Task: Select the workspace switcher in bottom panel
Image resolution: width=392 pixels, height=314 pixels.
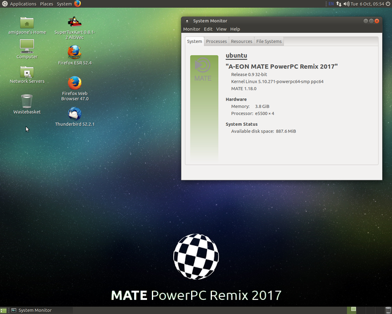Action: pyautogui.click(x=365, y=310)
